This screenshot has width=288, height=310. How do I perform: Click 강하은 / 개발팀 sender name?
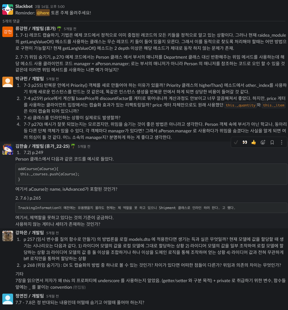click(29, 233)
